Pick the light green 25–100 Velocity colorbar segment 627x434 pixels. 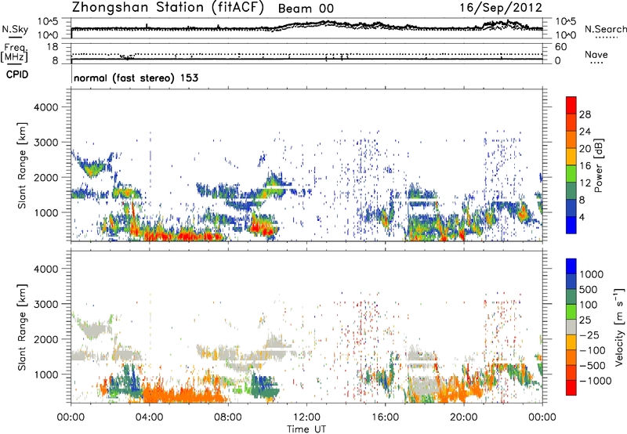571,312
